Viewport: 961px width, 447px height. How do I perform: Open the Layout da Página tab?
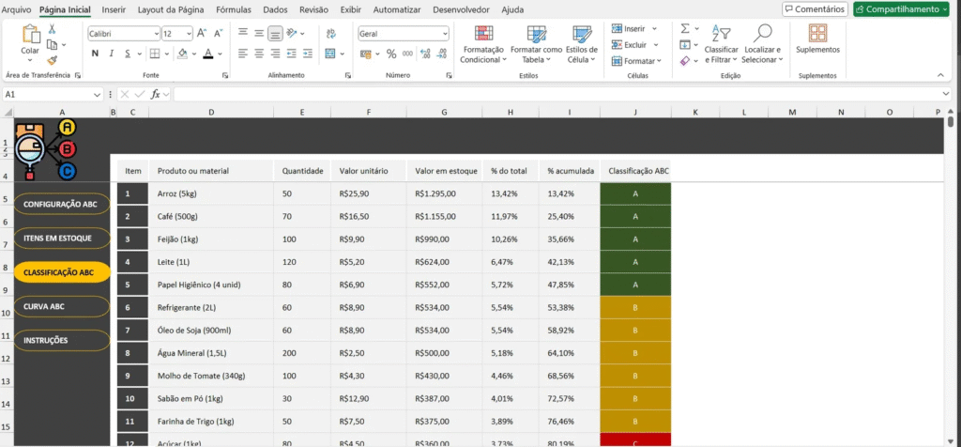(171, 8)
